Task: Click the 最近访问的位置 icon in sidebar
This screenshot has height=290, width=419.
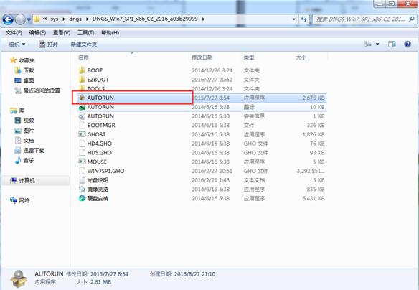Action: pyautogui.click(x=18, y=90)
